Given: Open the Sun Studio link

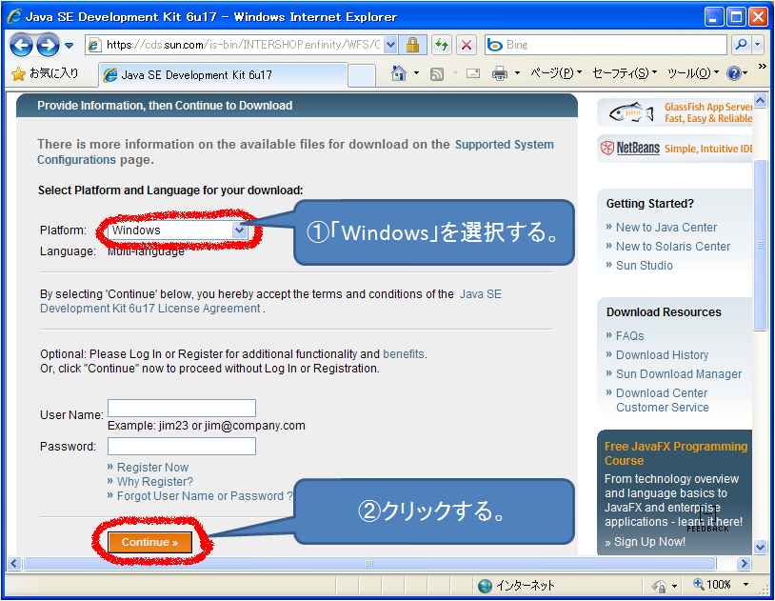Looking at the screenshot, I should pyautogui.click(x=644, y=266).
